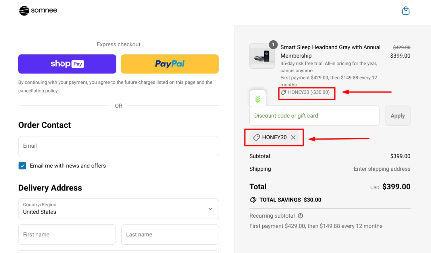431x253 pixels.
Task: Click the HONEY30 (-$30.00) discount line
Action: (x=305, y=92)
